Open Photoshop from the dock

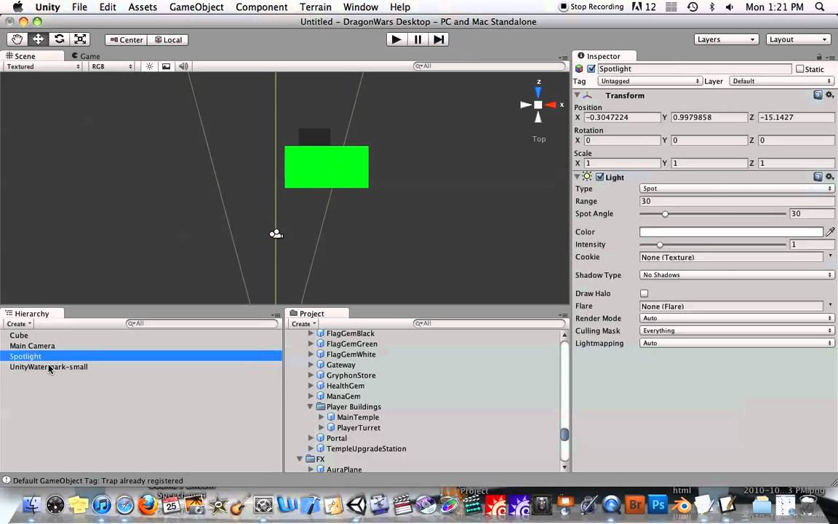click(658, 504)
